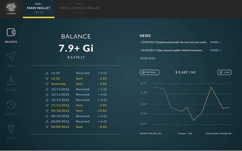
Task: Open the History clock icon
Action: click(11, 105)
